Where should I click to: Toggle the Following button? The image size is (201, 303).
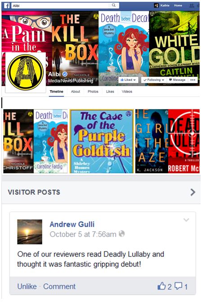[x=154, y=80]
